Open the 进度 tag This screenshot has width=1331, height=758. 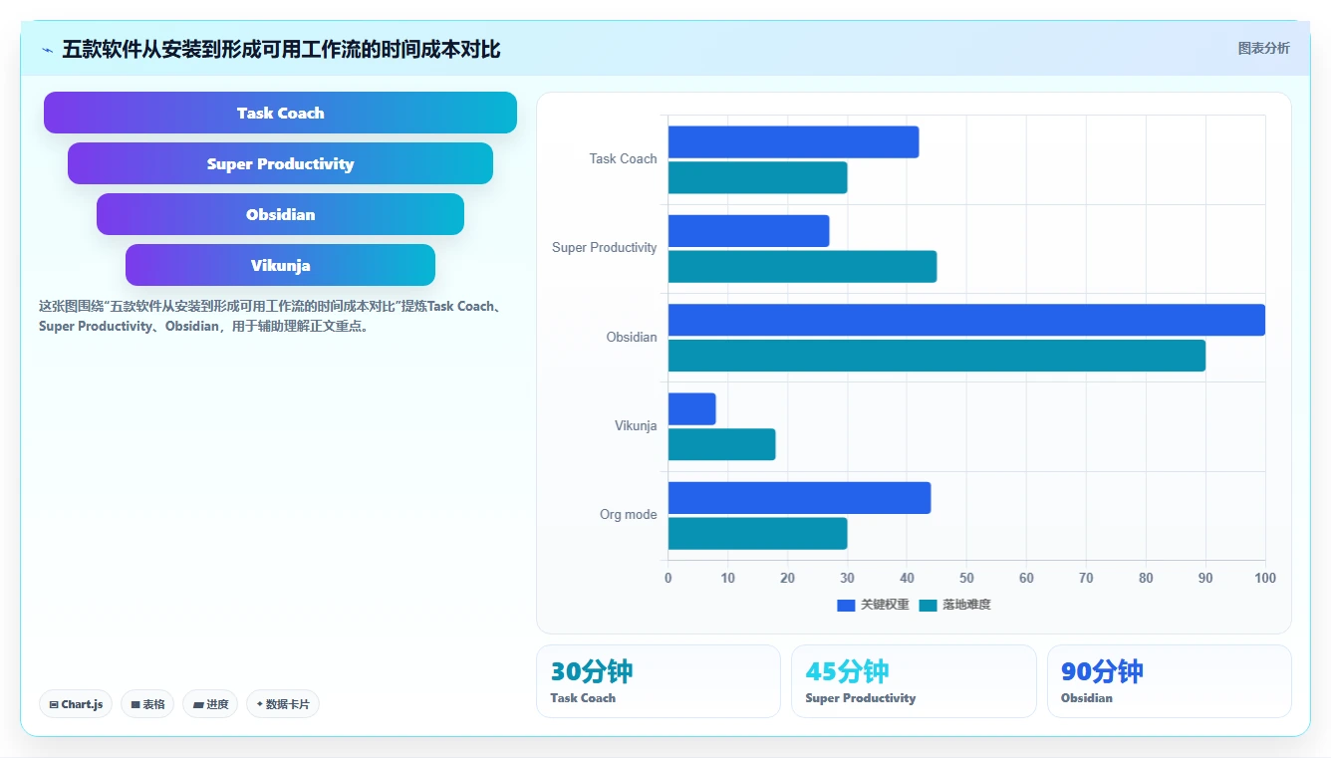click(x=210, y=704)
